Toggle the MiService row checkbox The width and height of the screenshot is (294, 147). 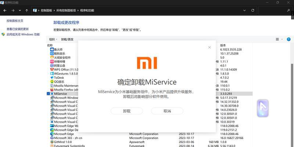coord(48,94)
